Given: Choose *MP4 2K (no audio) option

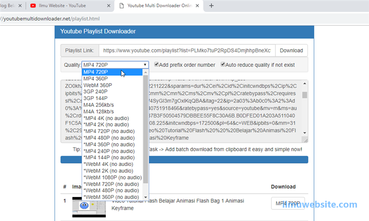Looking at the screenshot, I should pos(112,124).
